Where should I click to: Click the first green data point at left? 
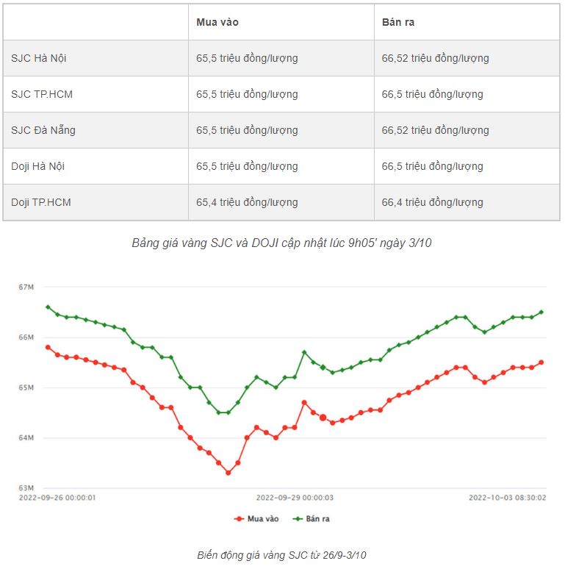(48, 307)
